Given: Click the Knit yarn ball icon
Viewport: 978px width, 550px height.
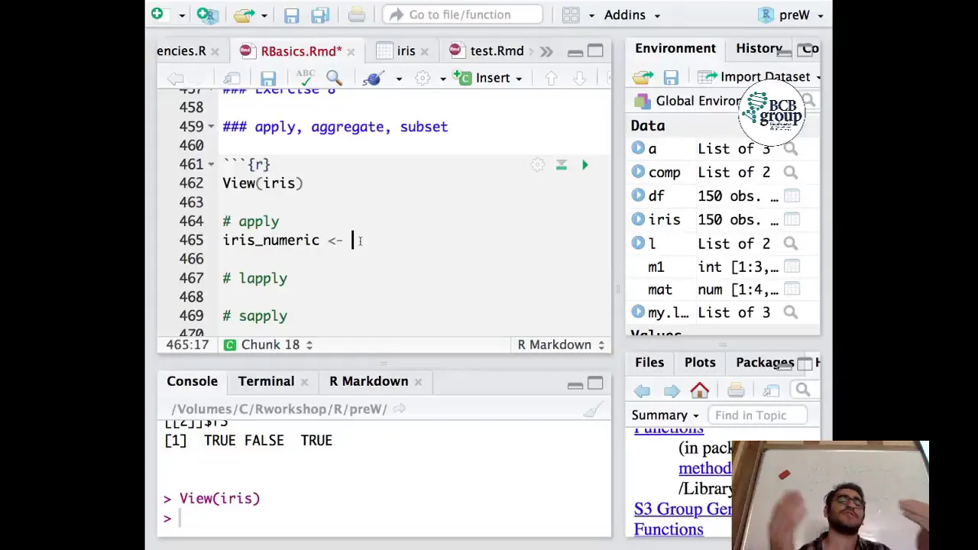Looking at the screenshot, I should point(373,78).
